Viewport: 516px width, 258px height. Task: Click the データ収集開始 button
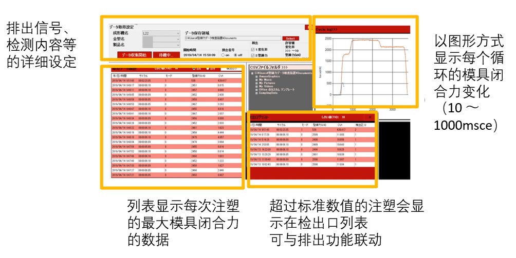pos(135,55)
